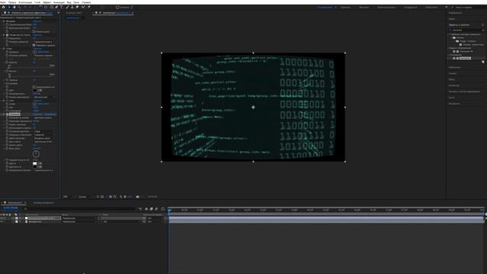487x274 pixels.
Task: Open the Символ panel on right
Action: point(453,73)
